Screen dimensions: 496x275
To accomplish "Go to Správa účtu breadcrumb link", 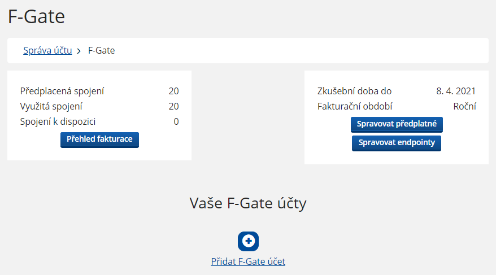I will pos(47,51).
